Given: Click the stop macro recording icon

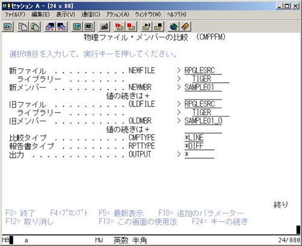Looking at the screenshot, I should click(131, 27).
